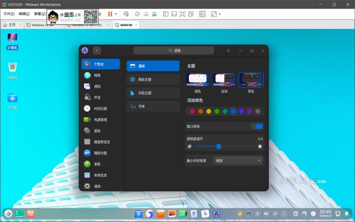Open the settings window hamburger menu
This screenshot has width=355, height=222.
[x=228, y=50]
